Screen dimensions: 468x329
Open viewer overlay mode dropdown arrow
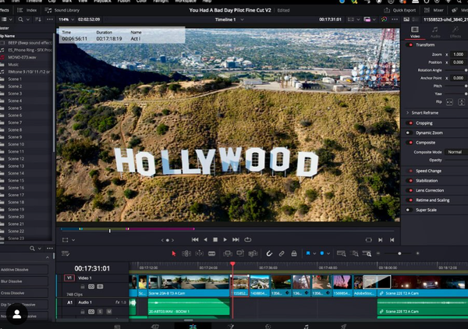point(73,240)
